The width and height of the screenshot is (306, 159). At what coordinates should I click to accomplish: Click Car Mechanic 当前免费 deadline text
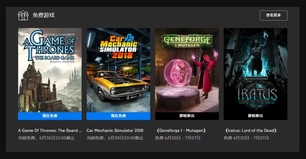(115, 138)
